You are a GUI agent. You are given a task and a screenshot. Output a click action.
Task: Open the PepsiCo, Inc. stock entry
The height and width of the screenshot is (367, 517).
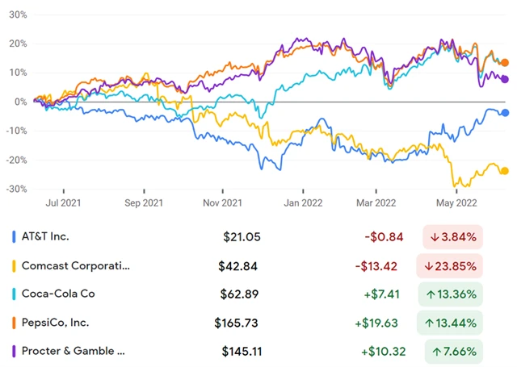point(57,323)
